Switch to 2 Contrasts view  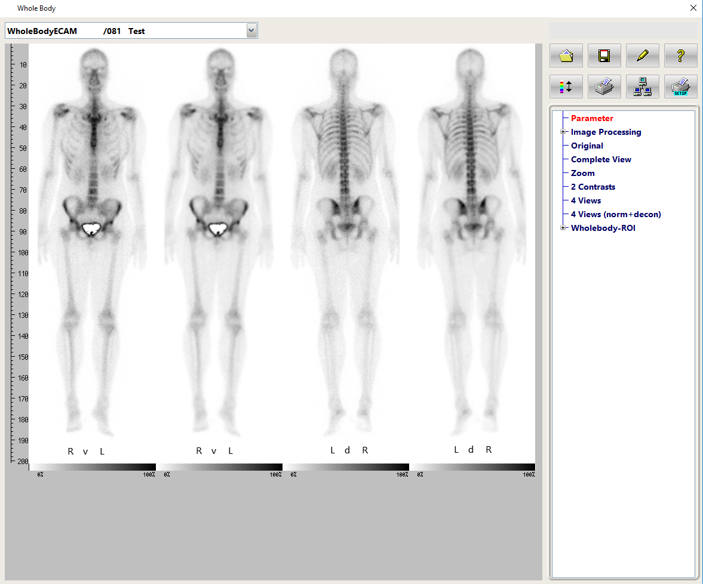coord(593,187)
